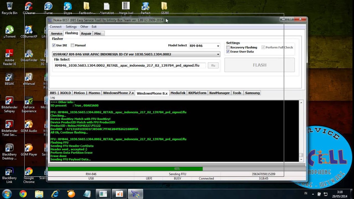Open the Settings menu

pyautogui.click(x=71, y=27)
